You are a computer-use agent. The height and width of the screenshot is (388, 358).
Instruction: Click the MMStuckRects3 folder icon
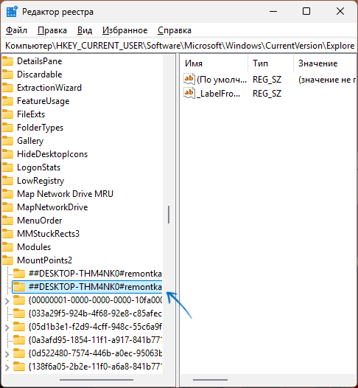(7, 233)
